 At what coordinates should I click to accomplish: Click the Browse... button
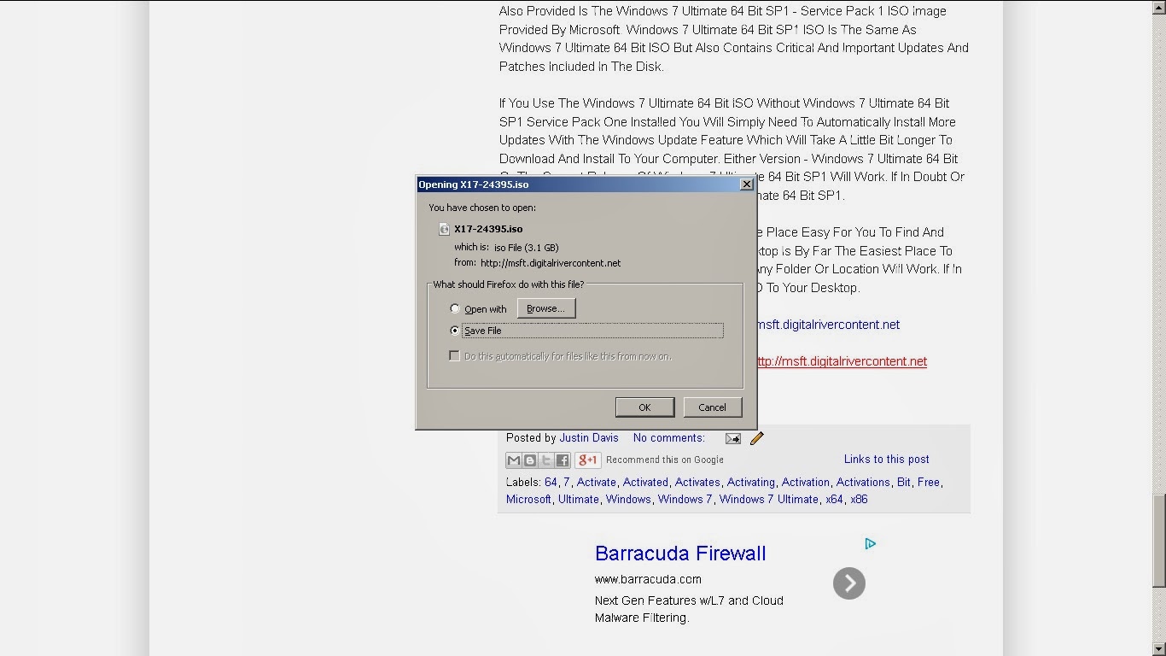[546, 308]
